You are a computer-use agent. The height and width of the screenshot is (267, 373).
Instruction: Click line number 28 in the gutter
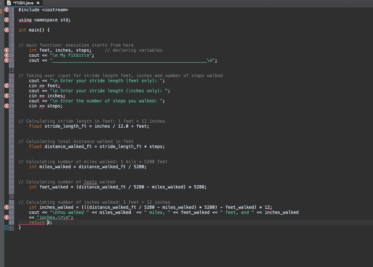12,146
